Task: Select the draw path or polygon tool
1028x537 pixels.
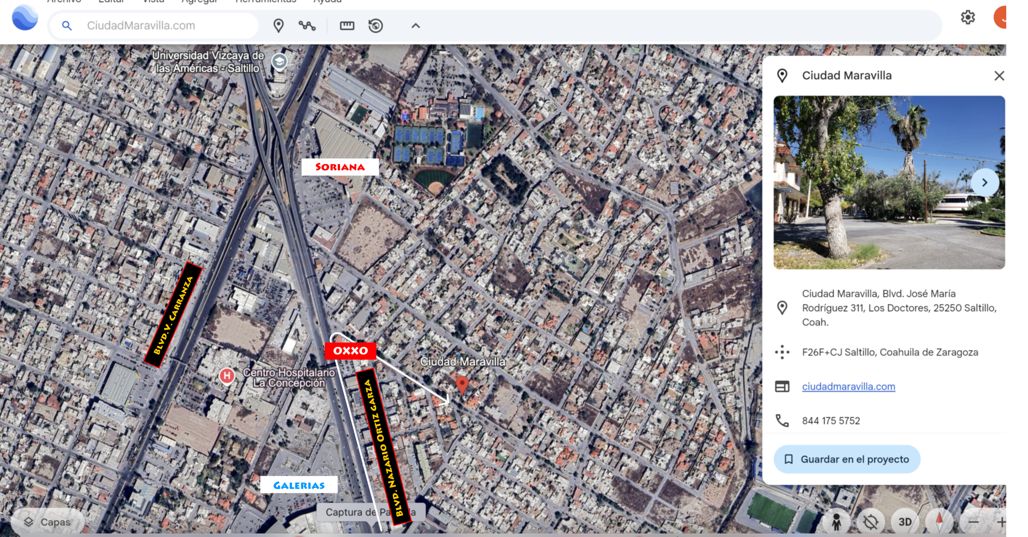Action: pos(307,26)
